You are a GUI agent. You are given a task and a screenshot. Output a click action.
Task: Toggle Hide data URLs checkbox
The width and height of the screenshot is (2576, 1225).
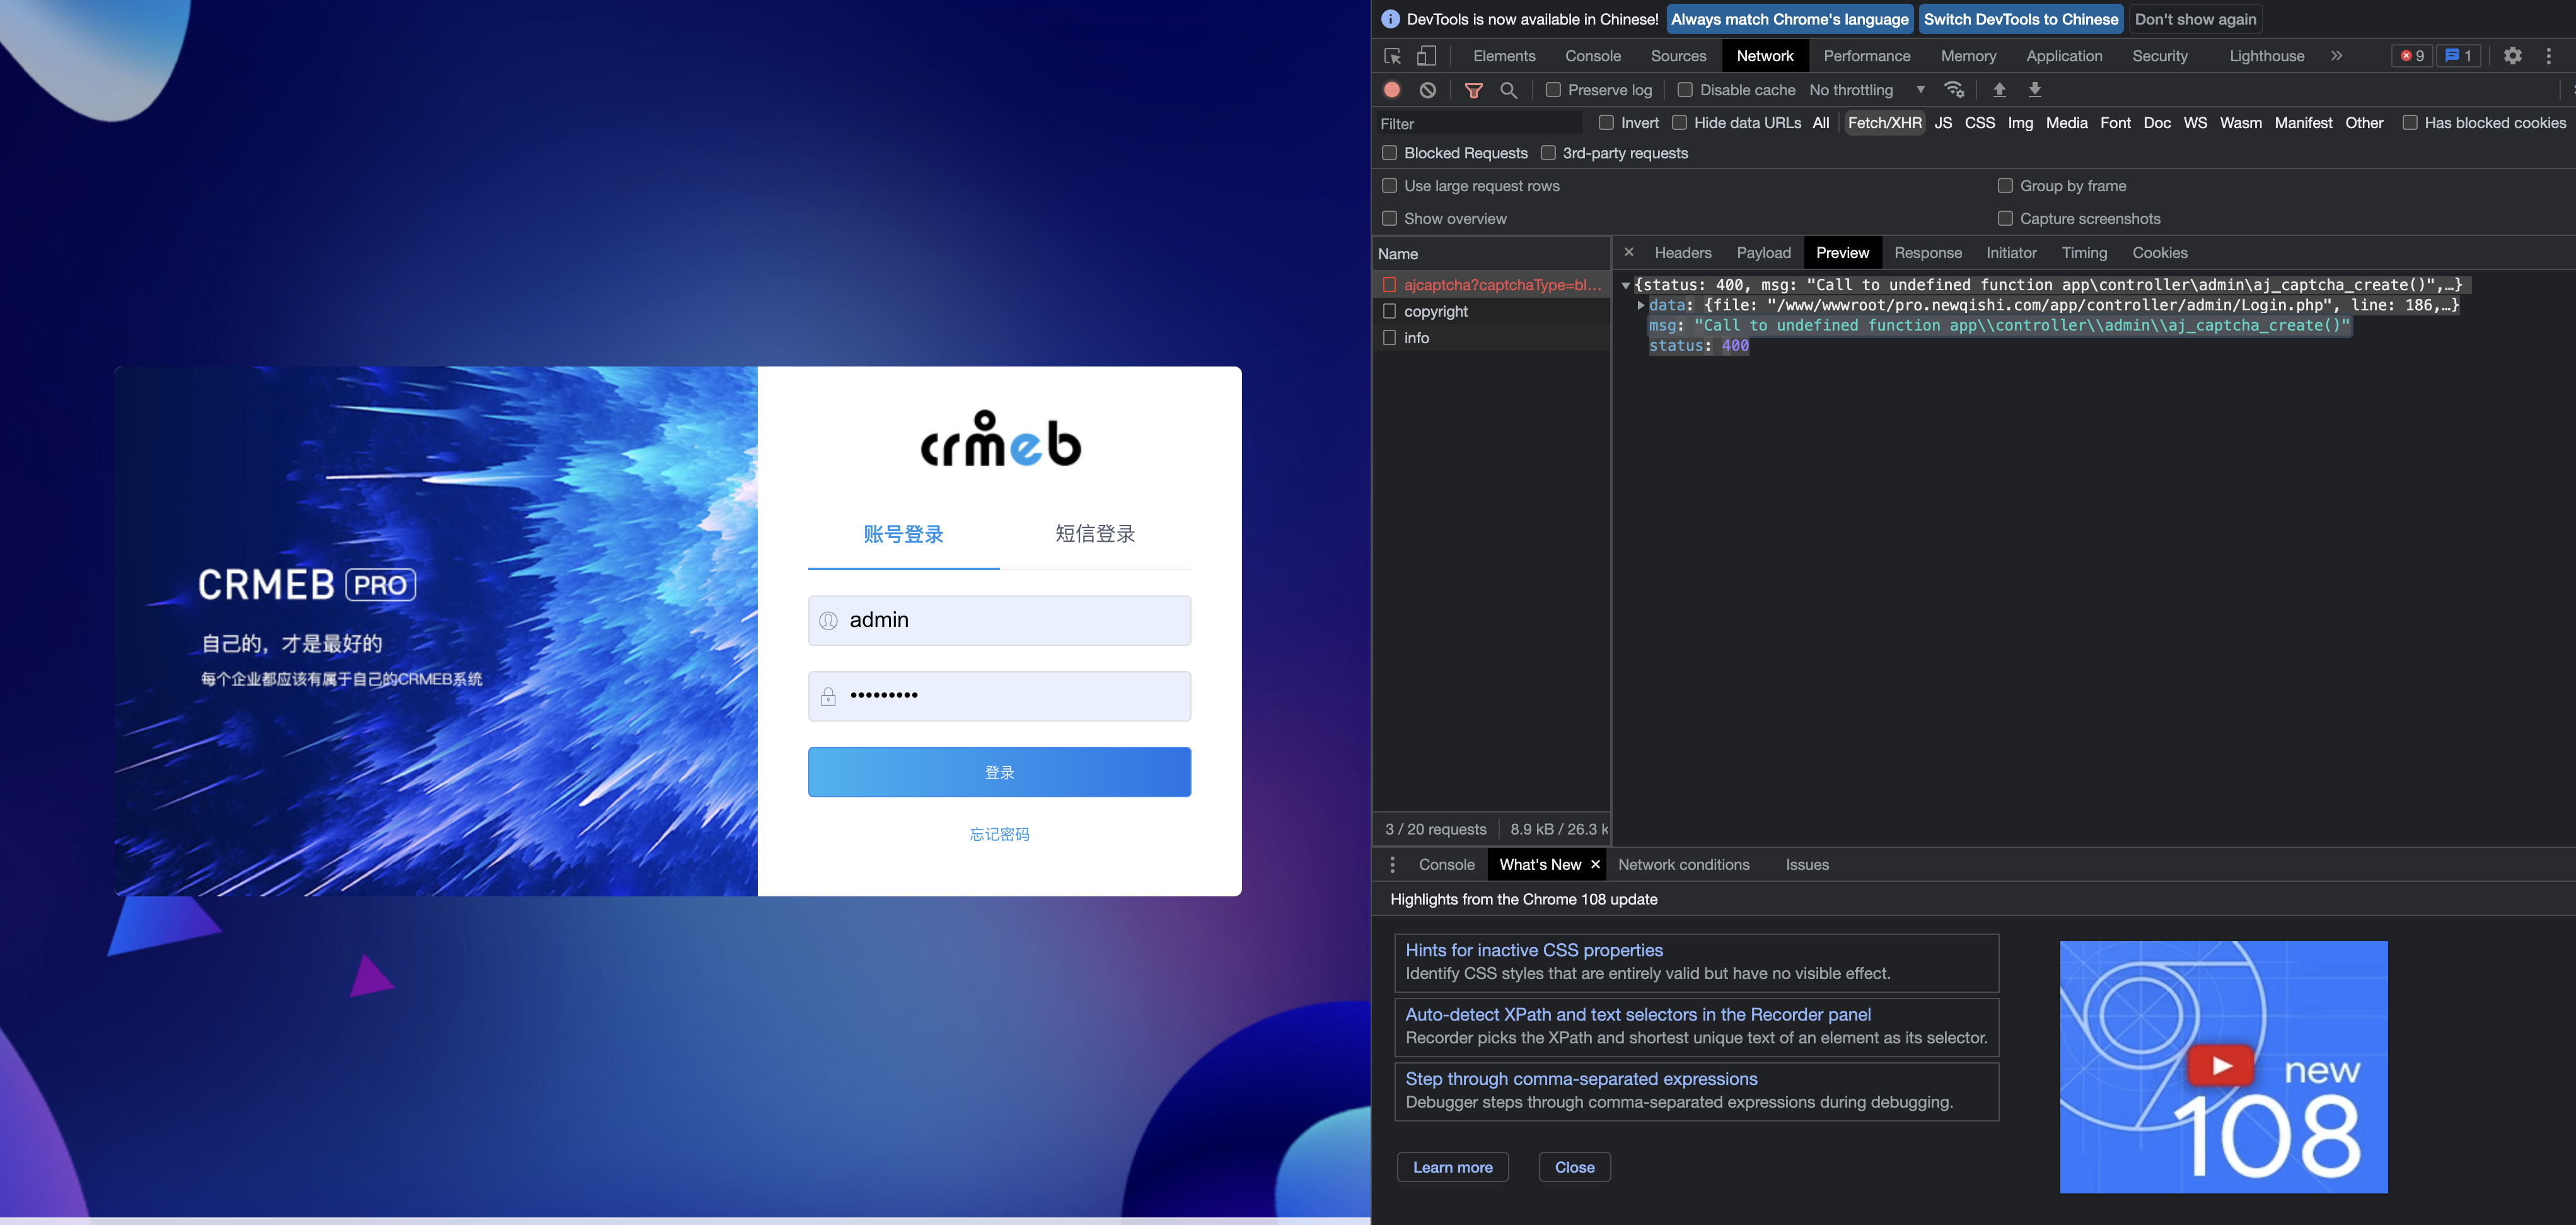[x=1680, y=122]
